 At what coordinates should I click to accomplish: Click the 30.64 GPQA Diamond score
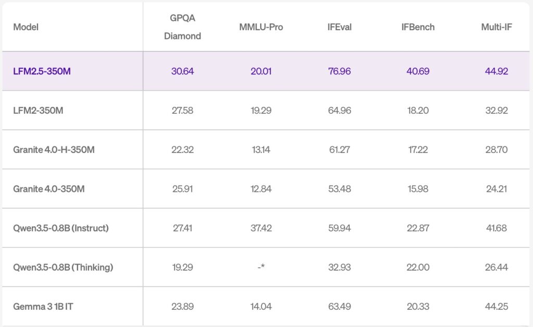point(182,71)
